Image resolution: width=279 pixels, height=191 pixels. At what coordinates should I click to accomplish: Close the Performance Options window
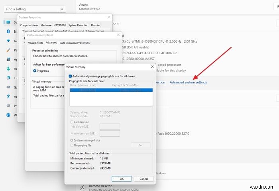coord(118,35)
